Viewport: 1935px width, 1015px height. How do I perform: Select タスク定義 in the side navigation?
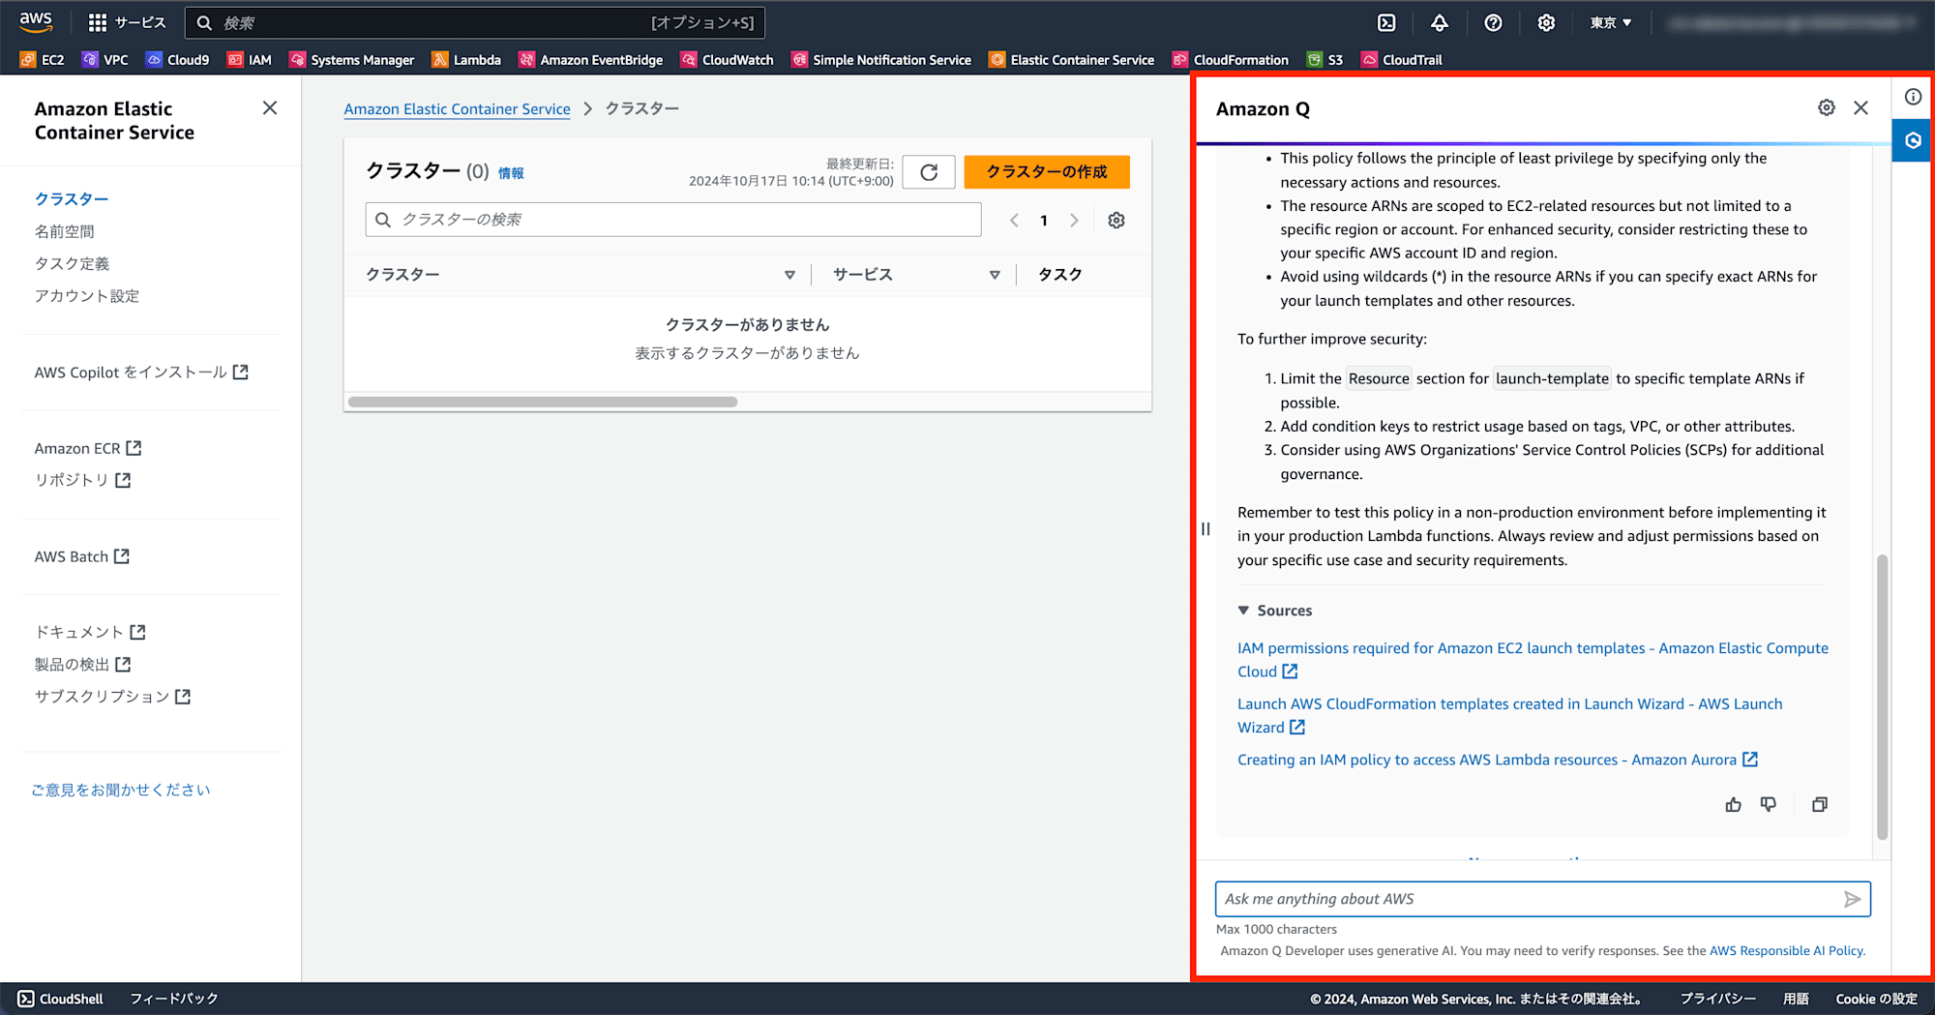point(72,263)
